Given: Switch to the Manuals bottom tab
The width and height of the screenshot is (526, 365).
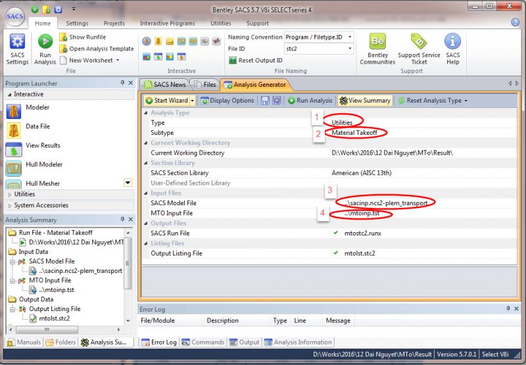Looking at the screenshot, I should [24, 342].
